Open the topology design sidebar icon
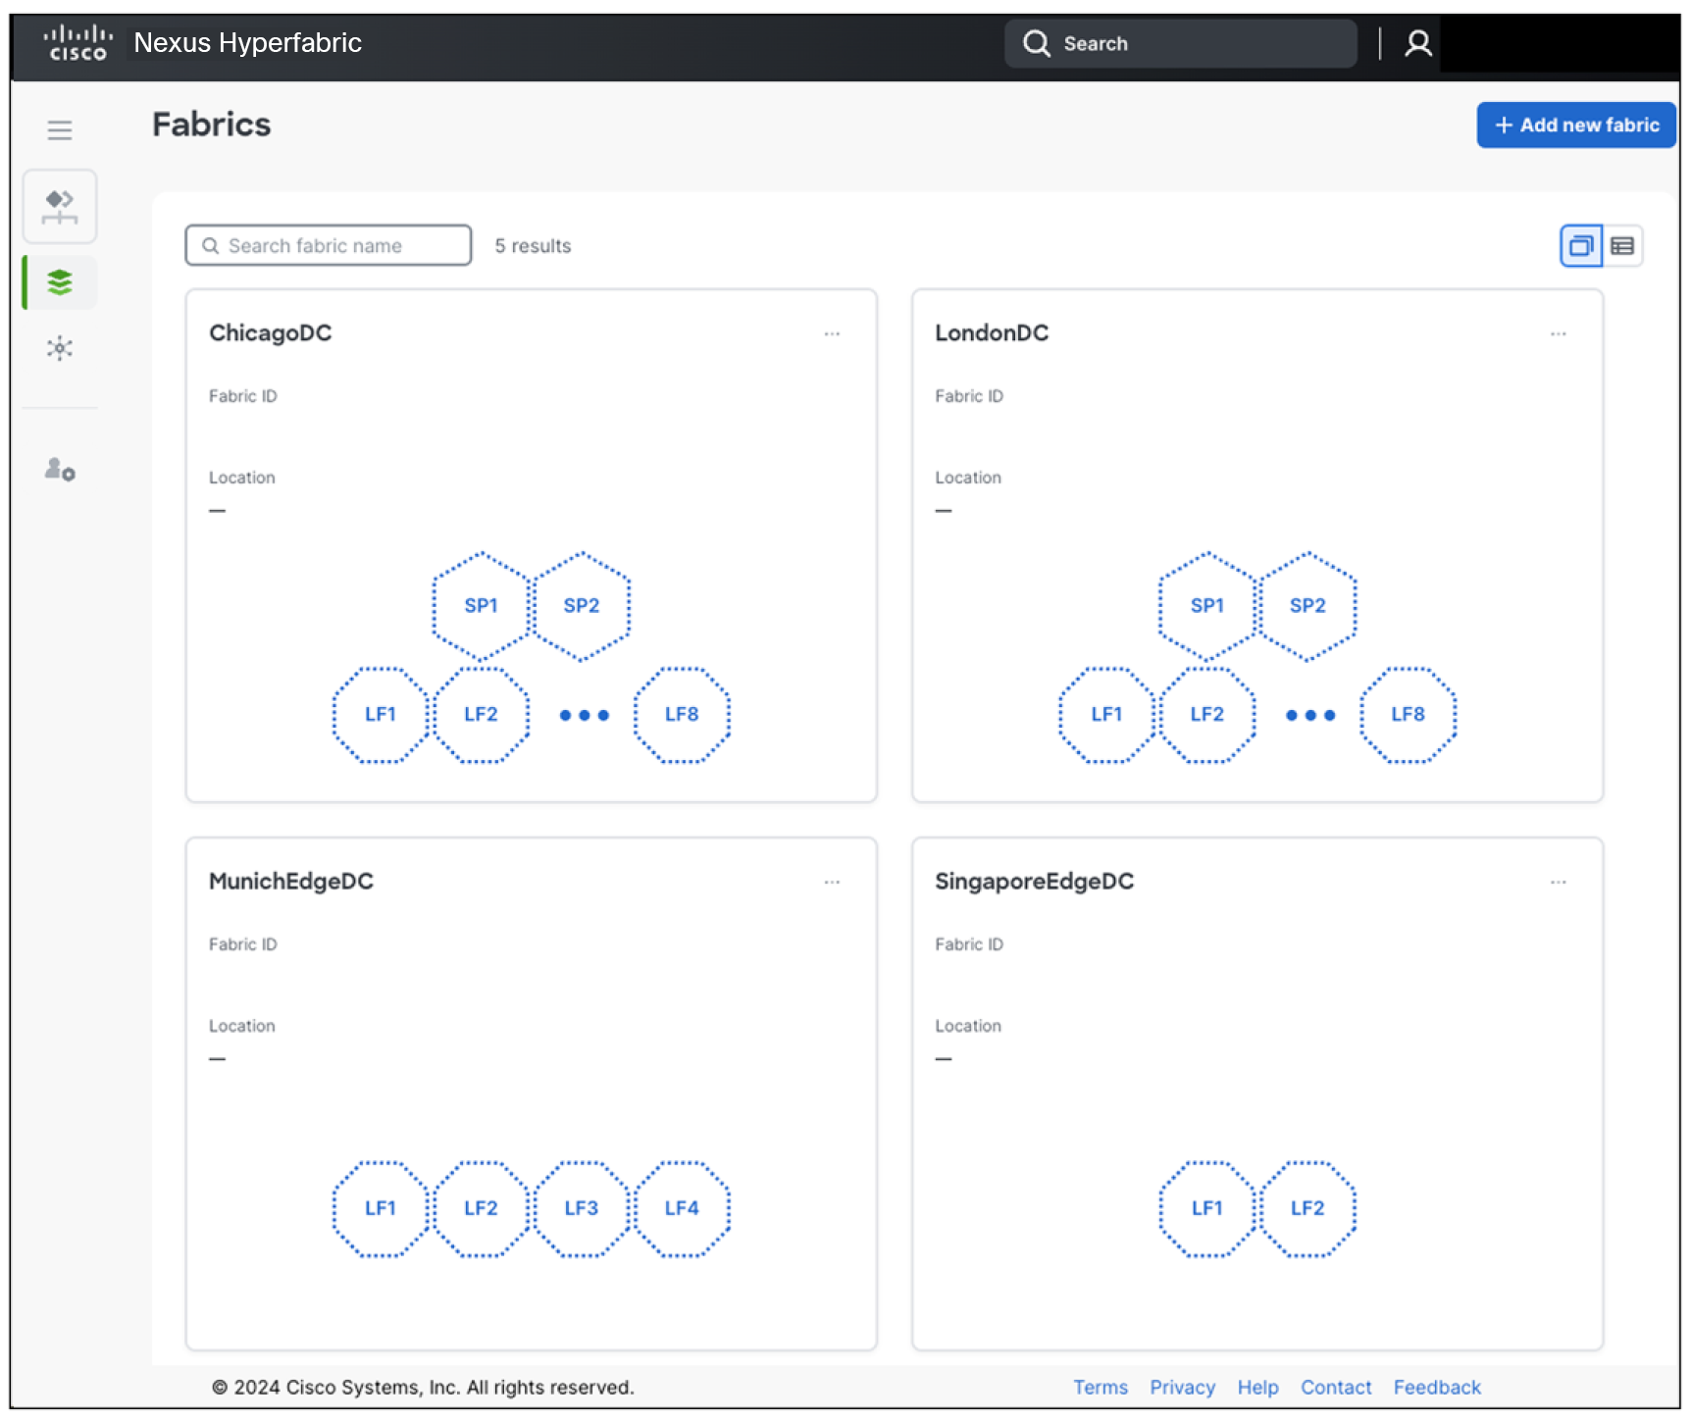Screen dimensions: 1691x1420 pyautogui.click(x=60, y=207)
